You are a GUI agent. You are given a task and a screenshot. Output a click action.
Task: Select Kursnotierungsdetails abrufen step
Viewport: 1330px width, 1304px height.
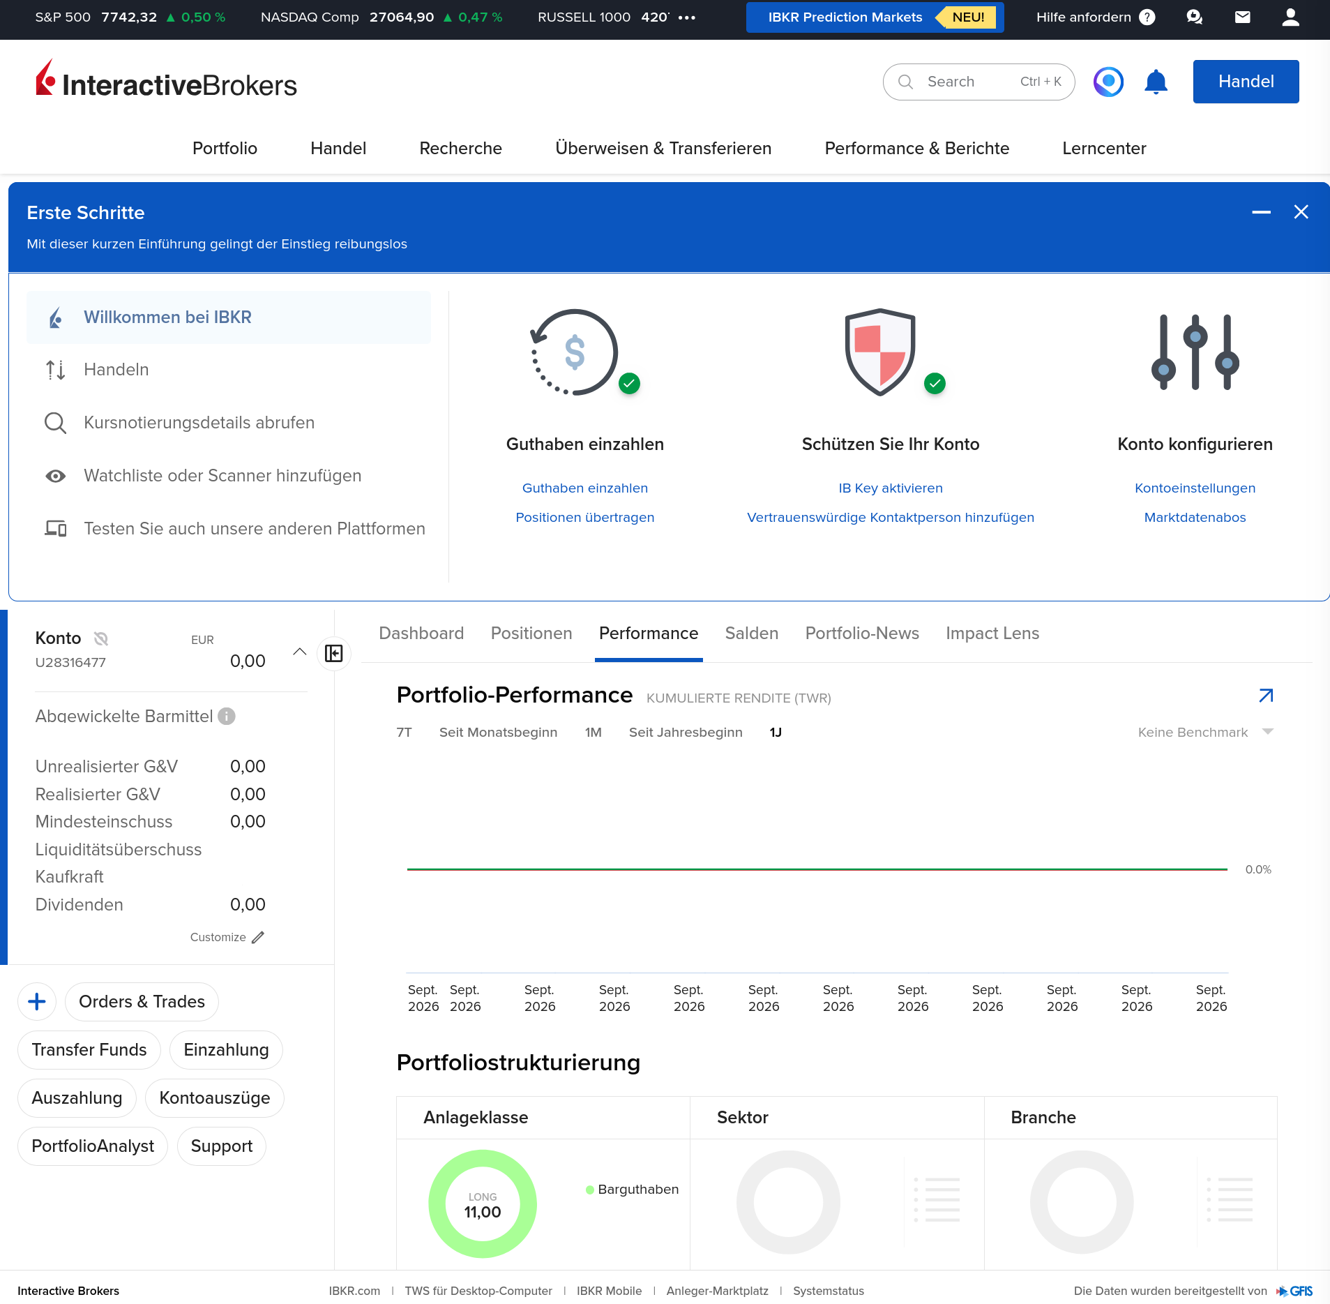pos(229,423)
